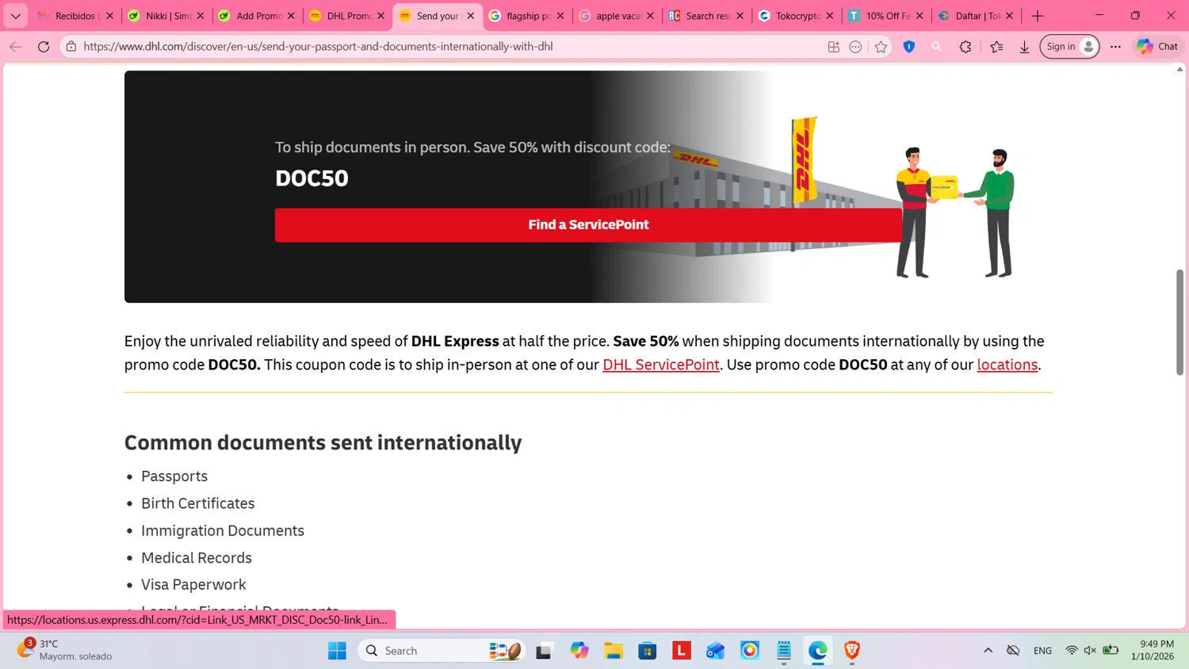The image size is (1189, 669).
Task: Click the 'Visa Paperwork' list item
Action: 193,585
